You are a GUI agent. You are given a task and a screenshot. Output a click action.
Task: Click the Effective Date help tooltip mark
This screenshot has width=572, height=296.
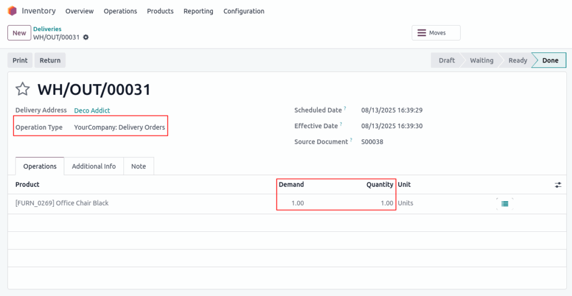tap(341, 124)
